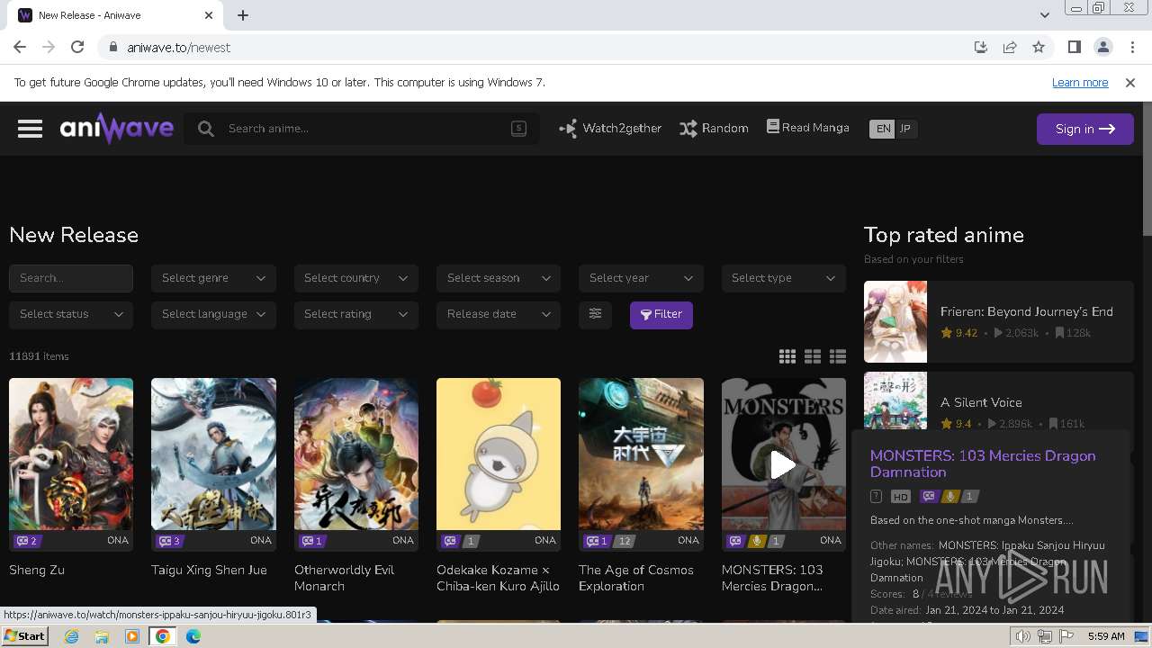The image size is (1152, 648).
Task: Click Sheng Zu title link
Action: [37, 570]
